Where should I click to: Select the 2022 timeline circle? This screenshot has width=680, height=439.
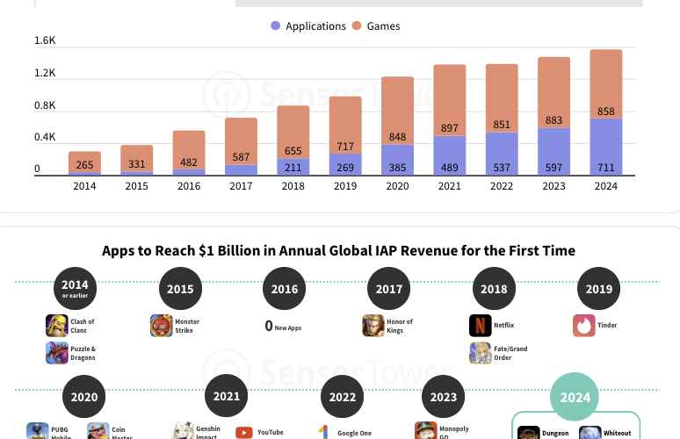pos(342,397)
